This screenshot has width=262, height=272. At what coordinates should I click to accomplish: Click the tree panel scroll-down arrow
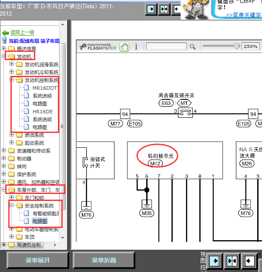(63, 238)
